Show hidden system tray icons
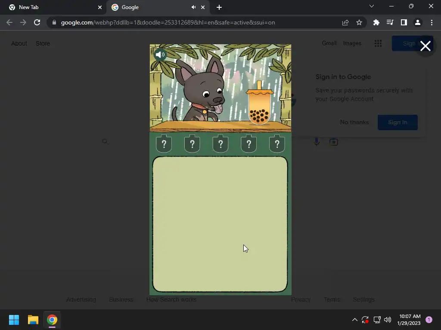Screen dimensions: 441x330 pyautogui.click(x=355, y=320)
